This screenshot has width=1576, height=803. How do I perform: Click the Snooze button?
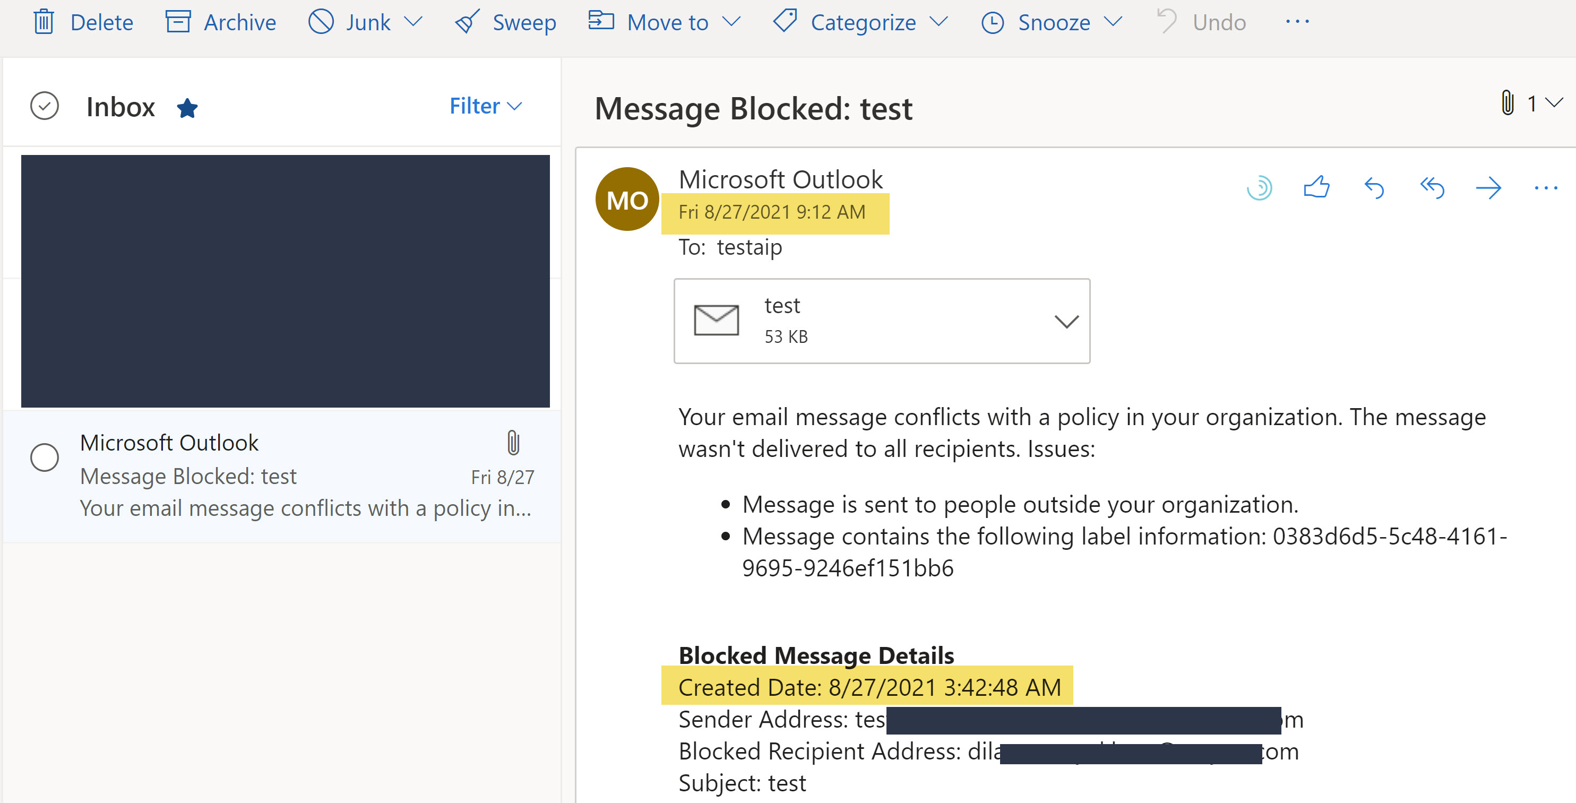click(1050, 22)
